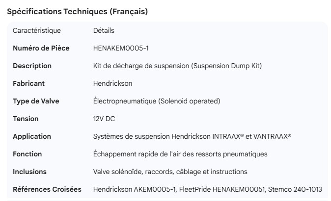331x201 pixels.
Task: Select the Fonction row label
Action: (27, 154)
